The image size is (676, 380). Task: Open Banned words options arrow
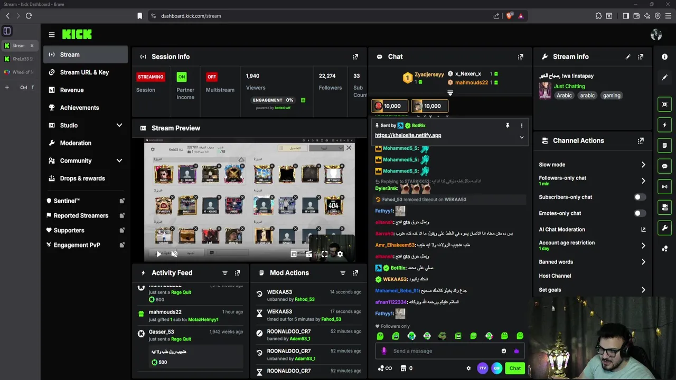tap(643, 262)
